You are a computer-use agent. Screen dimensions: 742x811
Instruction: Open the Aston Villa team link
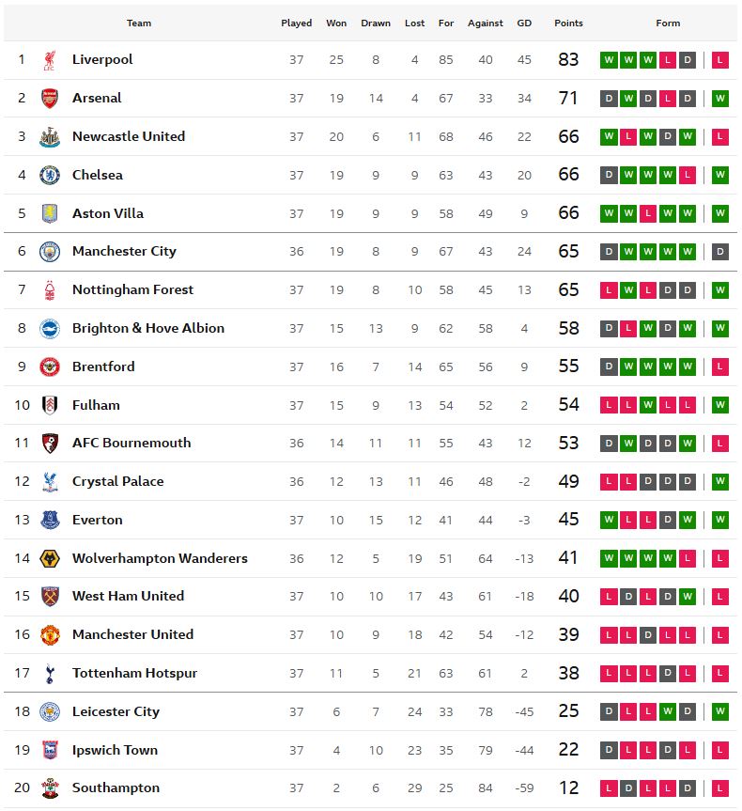pyautogui.click(x=108, y=213)
